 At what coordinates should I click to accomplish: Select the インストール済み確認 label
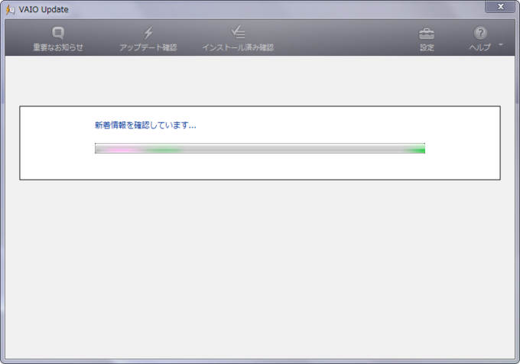tap(238, 47)
